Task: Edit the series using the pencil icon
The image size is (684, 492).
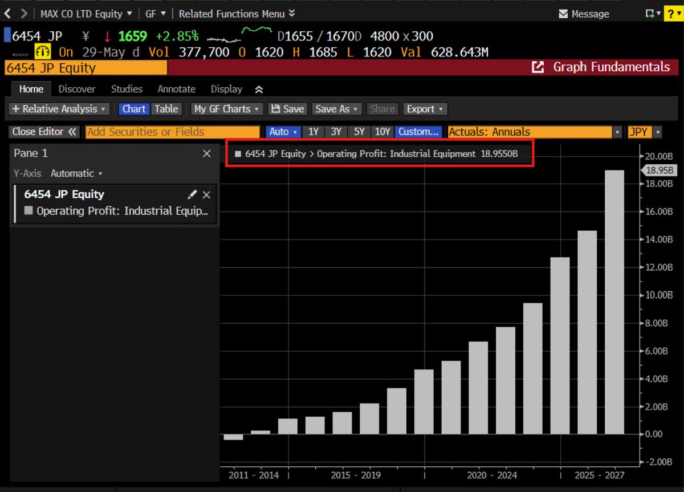Action: tap(192, 194)
